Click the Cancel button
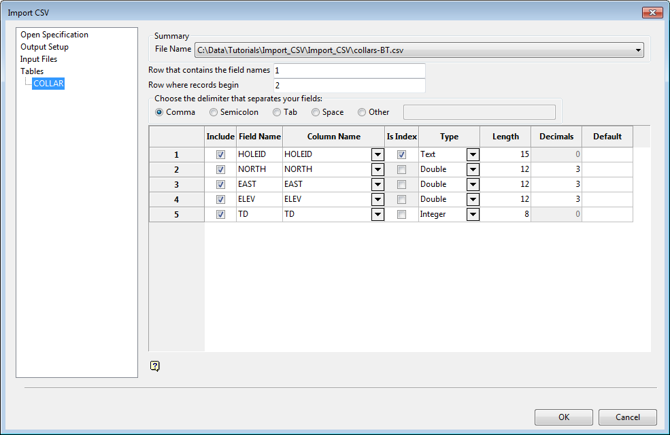Image resolution: width=670 pixels, height=435 pixels. pos(628,417)
